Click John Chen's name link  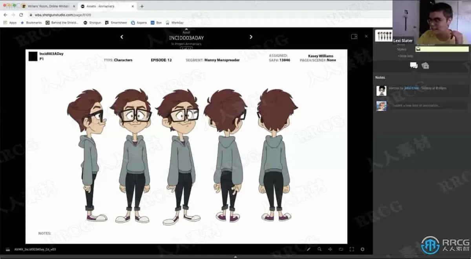pos(412,88)
